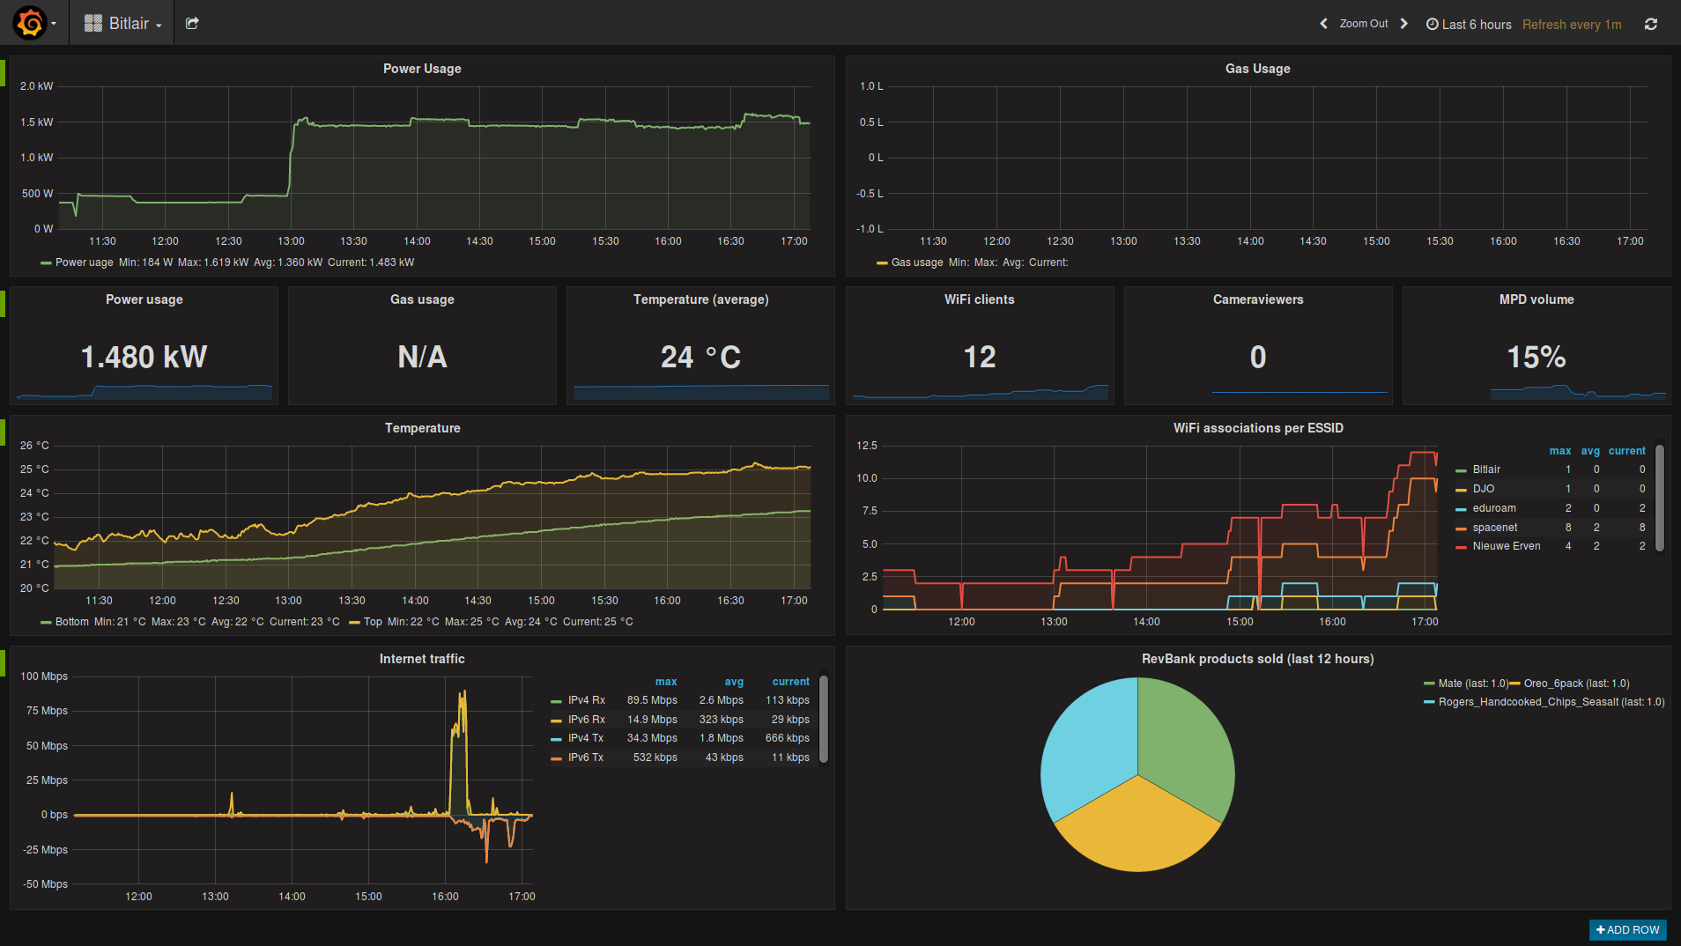The width and height of the screenshot is (1681, 946).
Task: Toggle the spacenet series in legend
Action: tap(1494, 528)
